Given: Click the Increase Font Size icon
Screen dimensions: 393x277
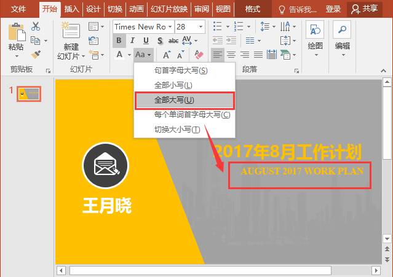Looking at the screenshot, I should pos(167,55).
